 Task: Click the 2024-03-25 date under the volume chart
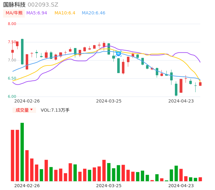[x=109, y=186]
